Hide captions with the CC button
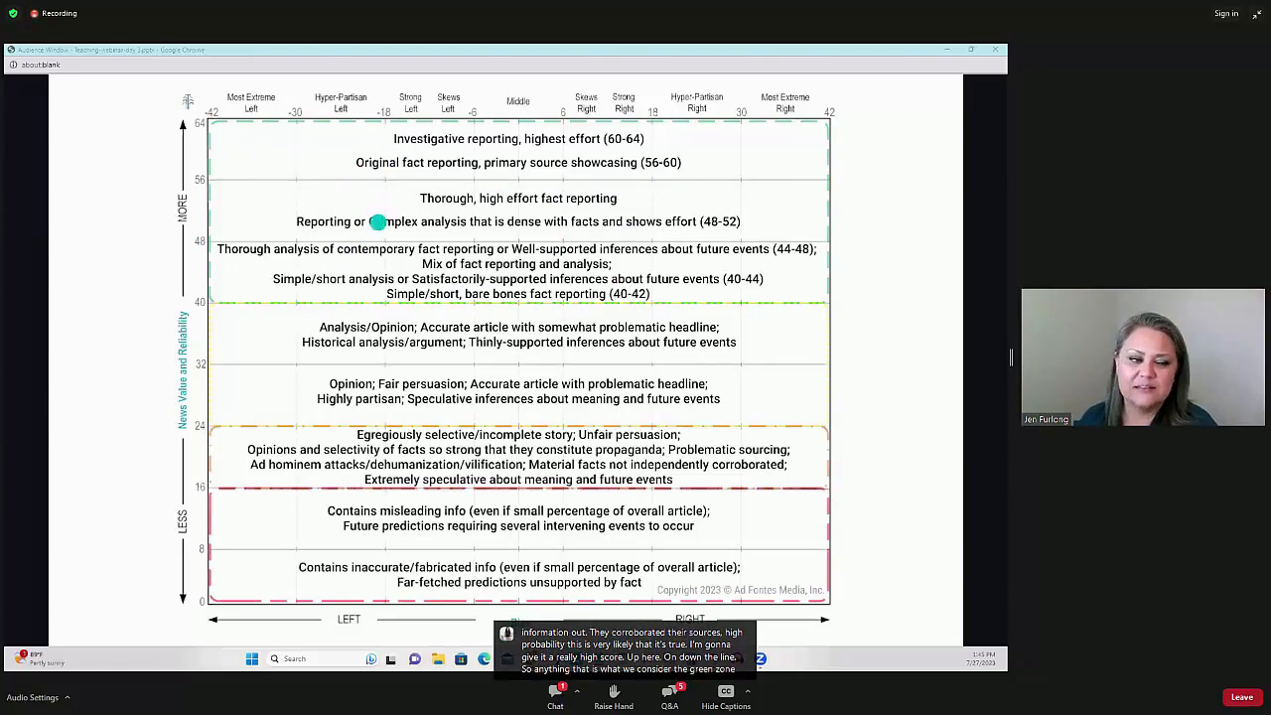Viewport: 1271px width, 715px height. click(726, 696)
